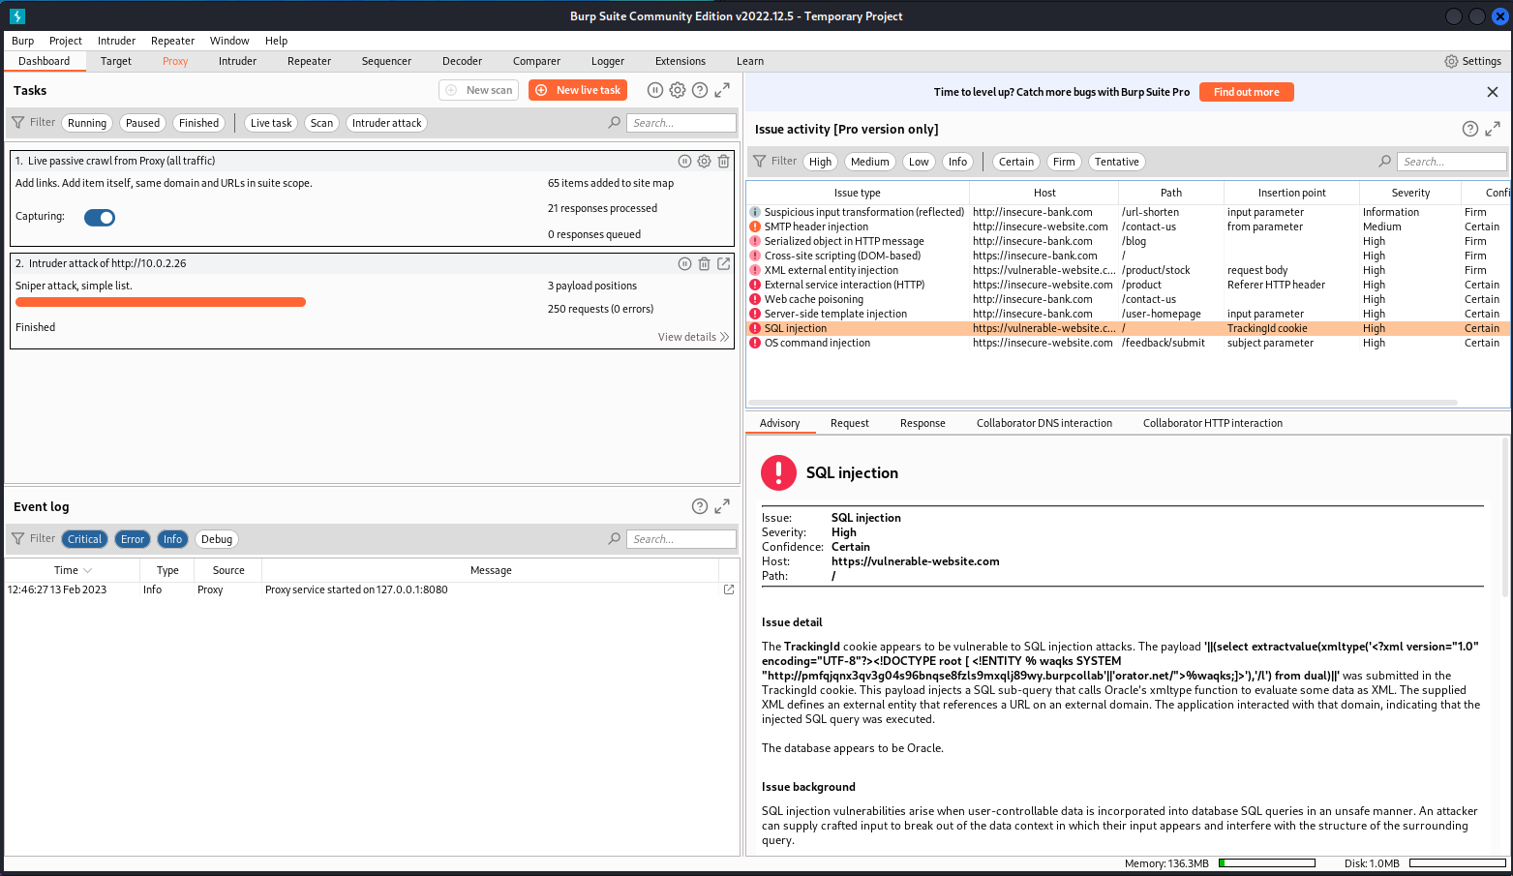Viewport: 1513px width, 876px height.
Task: Toggle the Paused tasks filter
Action: click(x=142, y=123)
